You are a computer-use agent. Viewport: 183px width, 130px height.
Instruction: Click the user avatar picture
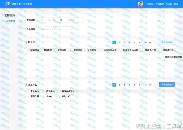tap(141, 4)
